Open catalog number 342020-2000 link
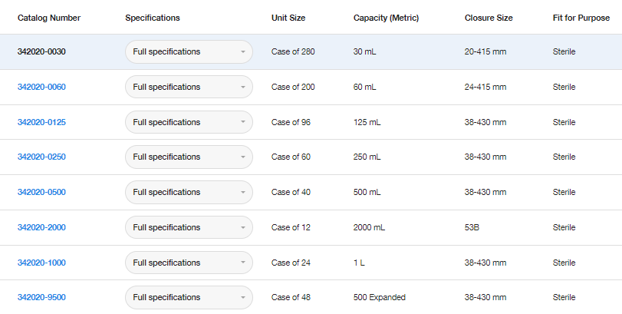Screen dimensions: 622x314 (x=41, y=227)
